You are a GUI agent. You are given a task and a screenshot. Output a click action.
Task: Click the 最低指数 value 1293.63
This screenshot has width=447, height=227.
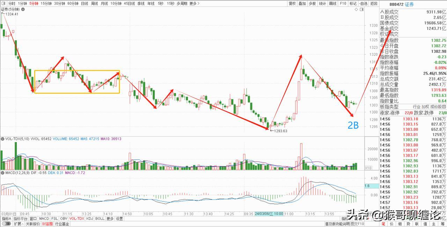pos(439,95)
